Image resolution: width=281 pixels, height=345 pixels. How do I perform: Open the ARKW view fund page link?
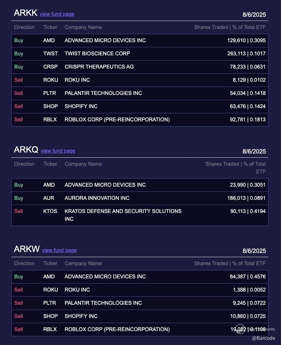click(x=59, y=250)
